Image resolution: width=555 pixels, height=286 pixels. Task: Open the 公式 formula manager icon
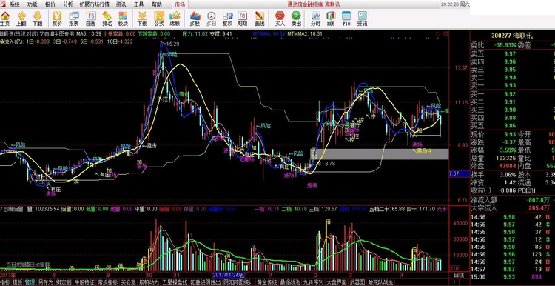[159, 19]
